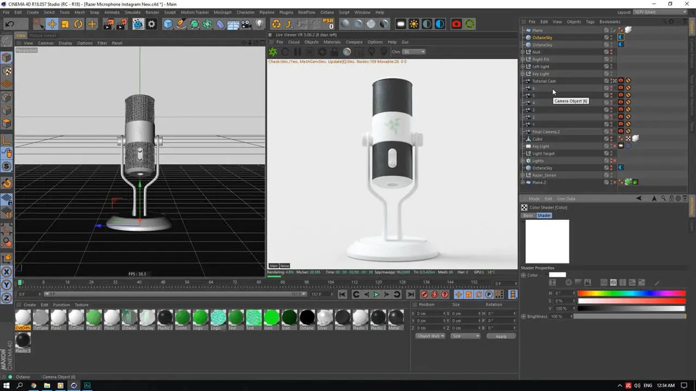Click the Live Viewer lock icon

pyautogui.click(x=335, y=52)
